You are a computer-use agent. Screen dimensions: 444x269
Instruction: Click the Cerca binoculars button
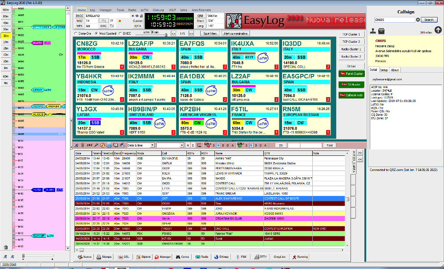coord(183,257)
